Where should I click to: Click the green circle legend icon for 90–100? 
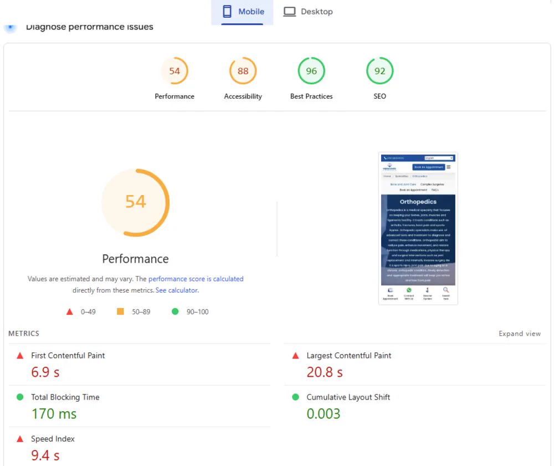(175, 311)
